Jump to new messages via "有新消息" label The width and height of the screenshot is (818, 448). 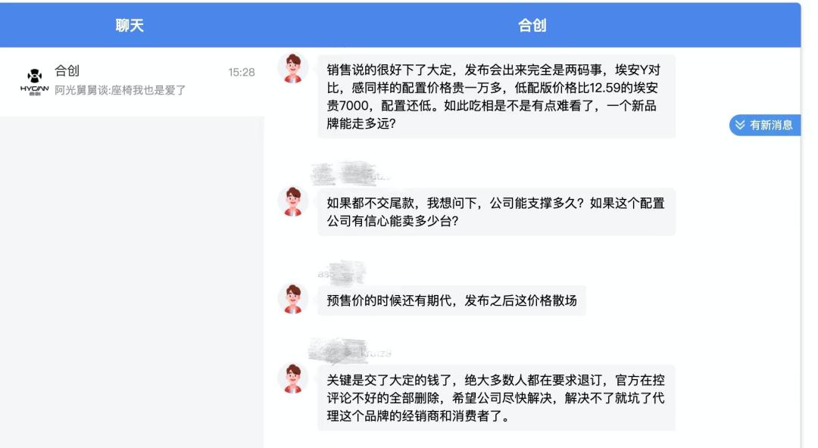[771, 125]
